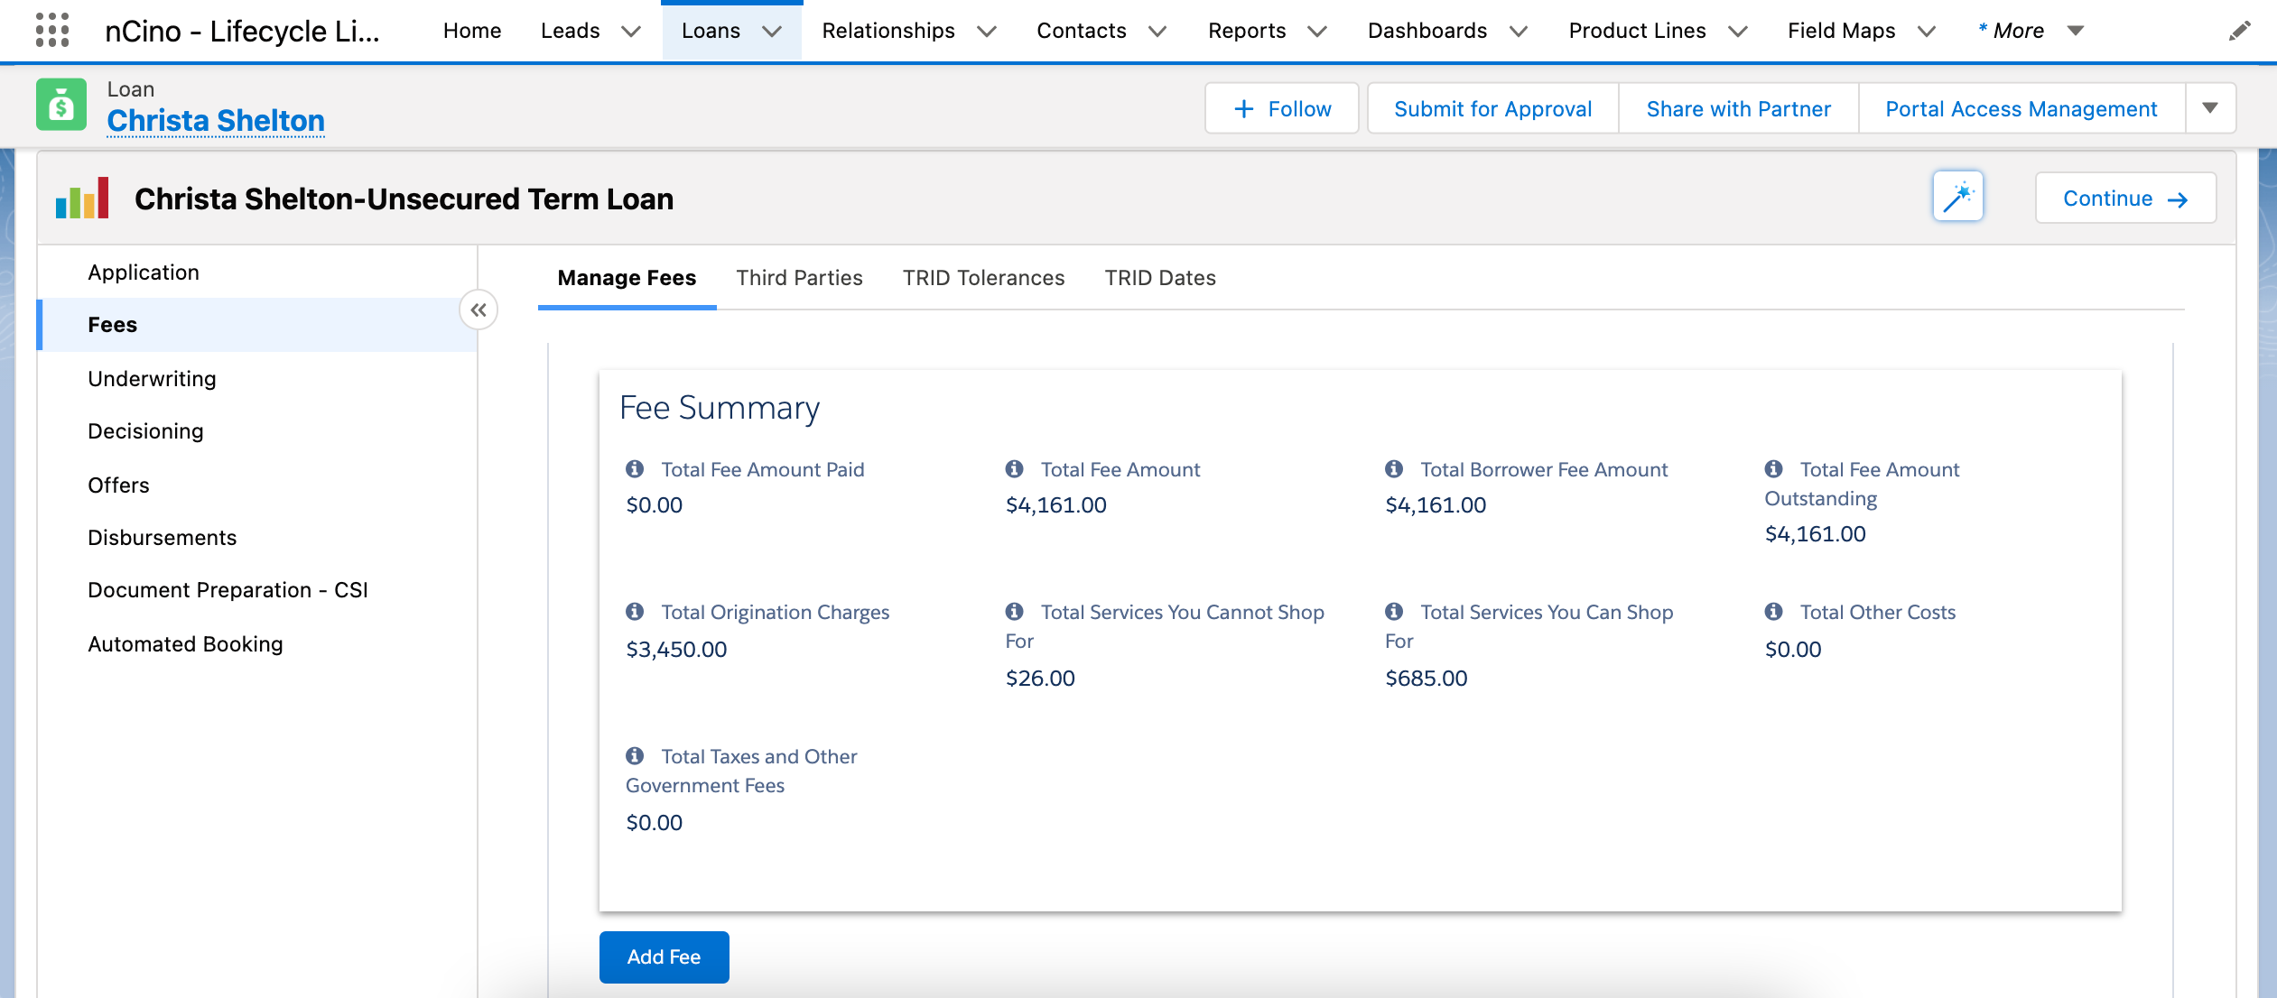This screenshot has height=998, width=2277.
Task: Click Submit for Approval
Action: [x=1493, y=108]
